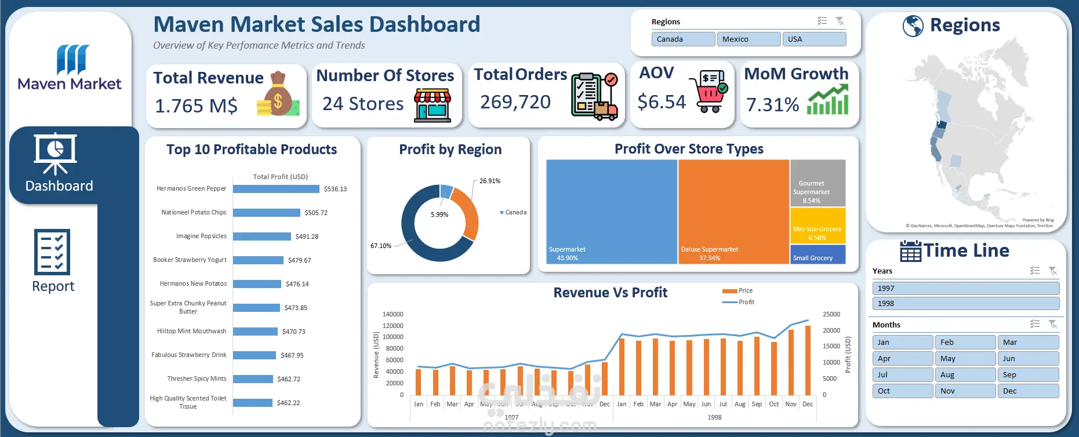The height and width of the screenshot is (437, 1079).
Task: Select Nov in Months slicer
Action: (x=965, y=391)
